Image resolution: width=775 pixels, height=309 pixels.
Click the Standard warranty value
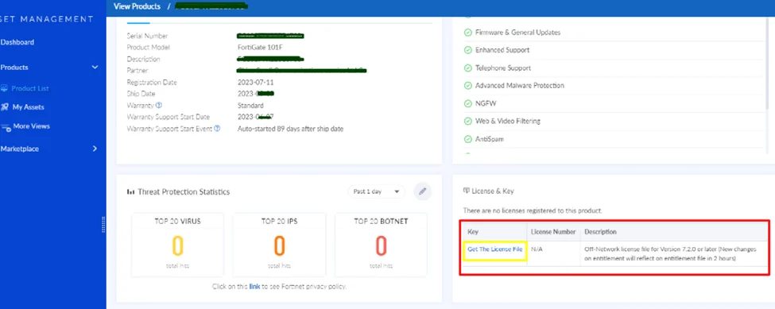(250, 106)
